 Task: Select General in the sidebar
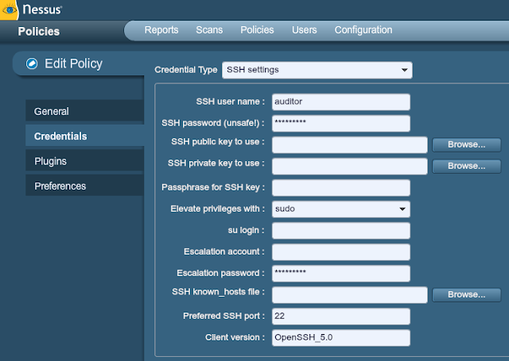85,111
